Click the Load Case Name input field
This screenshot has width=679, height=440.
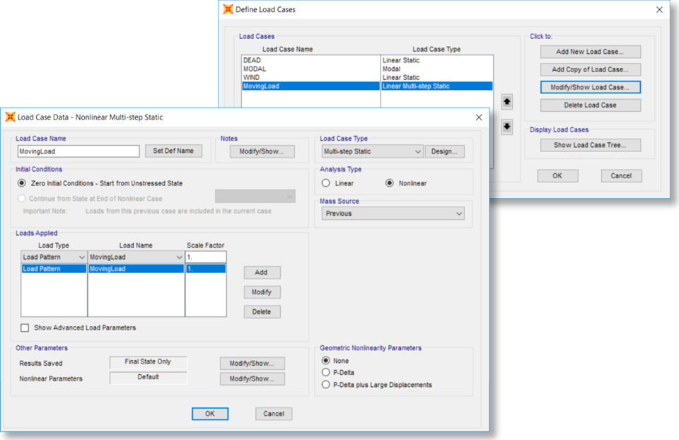78,151
